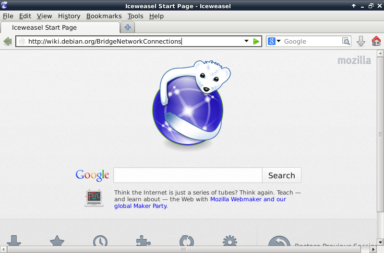Click the new tab plus button
Image resolution: width=384 pixels, height=253 pixels.
click(x=128, y=27)
